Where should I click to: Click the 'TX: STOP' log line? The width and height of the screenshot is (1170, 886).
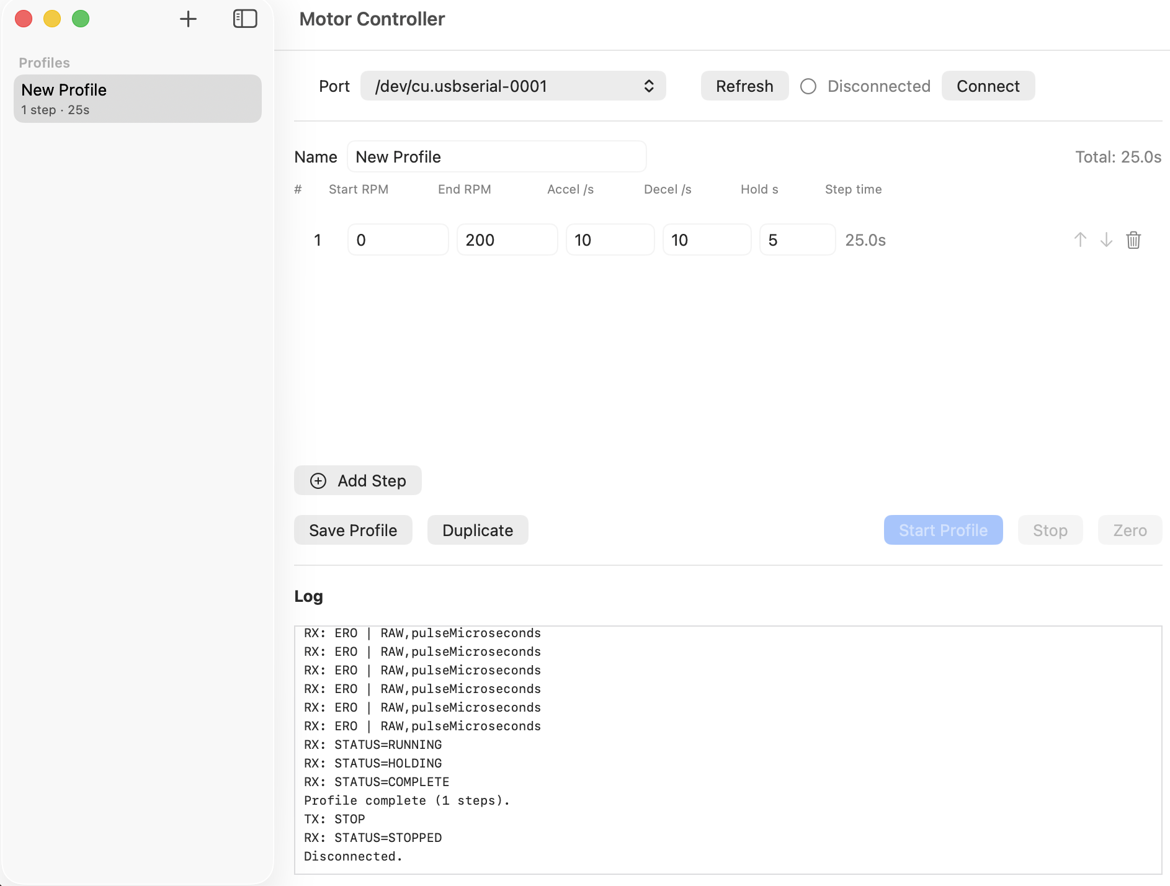pyautogui.click(x=334, y=819)
